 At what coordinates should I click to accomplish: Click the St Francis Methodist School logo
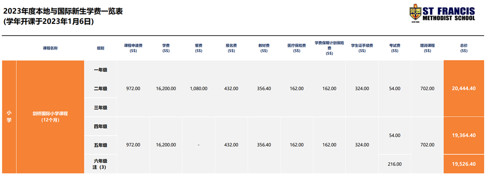click(442, 14)
